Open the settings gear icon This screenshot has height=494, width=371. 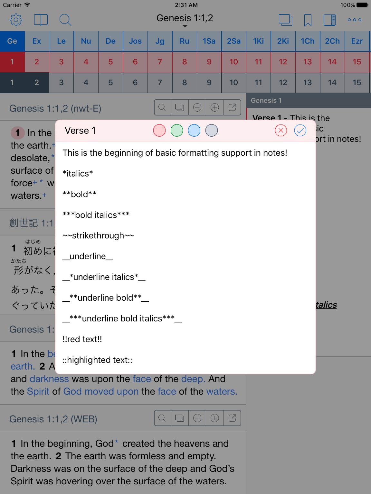(x=16, y=20)
